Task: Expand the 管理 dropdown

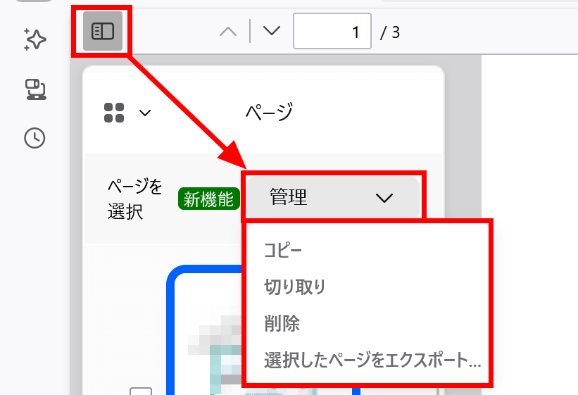Action: [332, 197]
